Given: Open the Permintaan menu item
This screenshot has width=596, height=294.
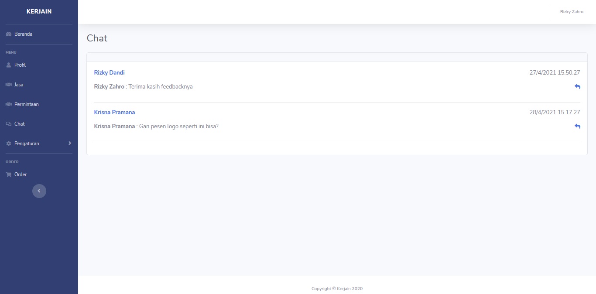Looking at the screenshot, I should tap(39, 104).
